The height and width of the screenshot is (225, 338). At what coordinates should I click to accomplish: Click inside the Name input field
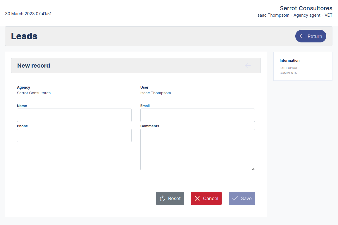pyautogui.click(x=74, y=115)
